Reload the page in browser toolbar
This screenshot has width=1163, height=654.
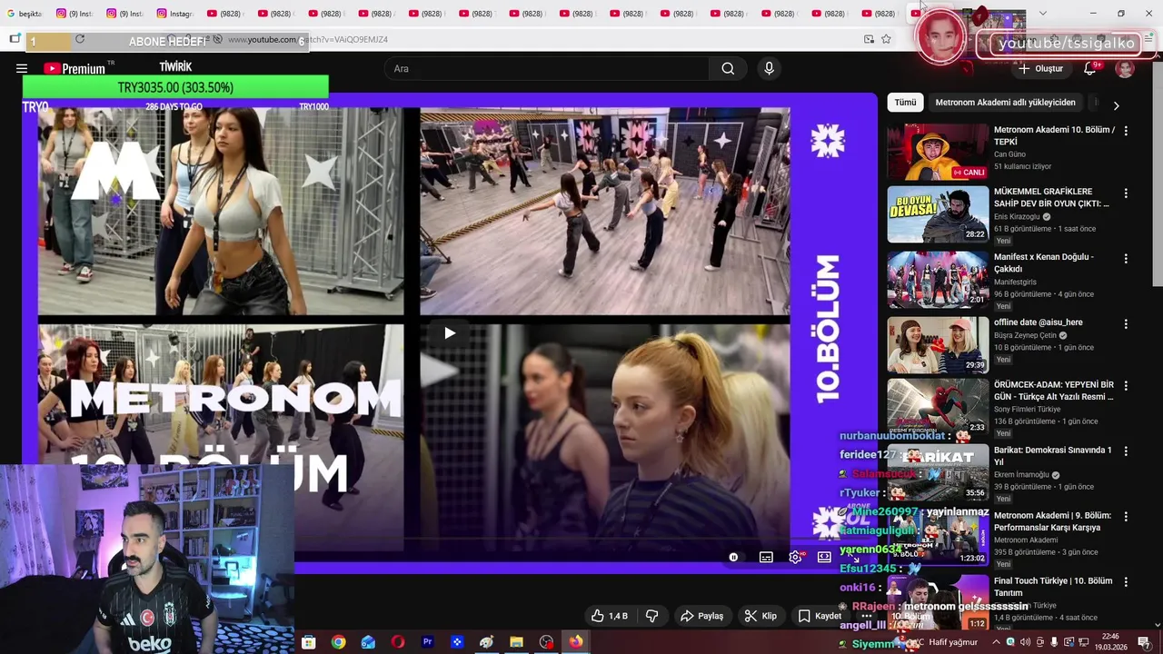(80, 39)
